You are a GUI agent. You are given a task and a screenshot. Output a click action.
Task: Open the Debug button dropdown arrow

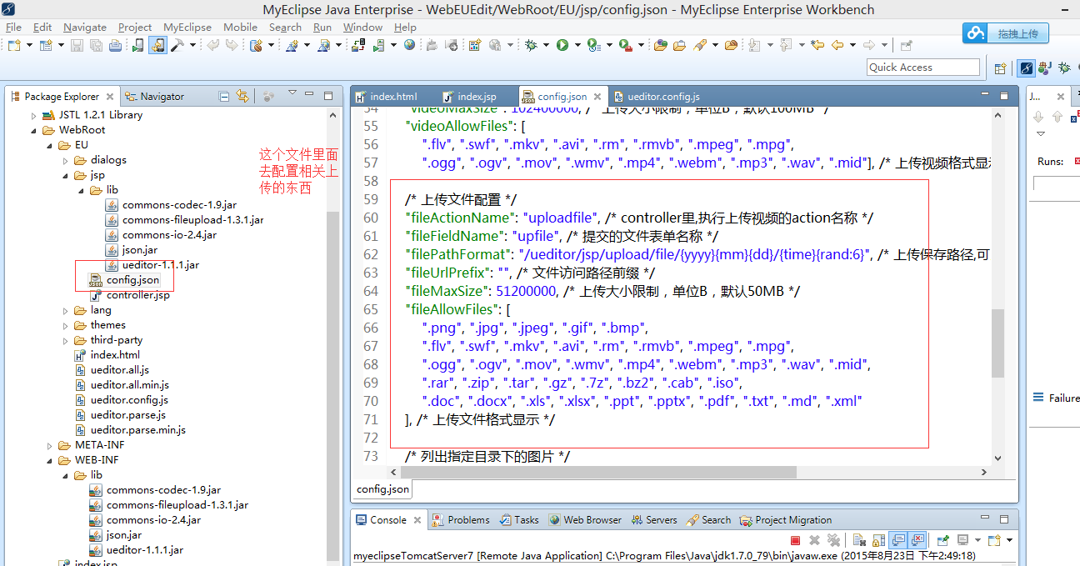coord(546,45)
